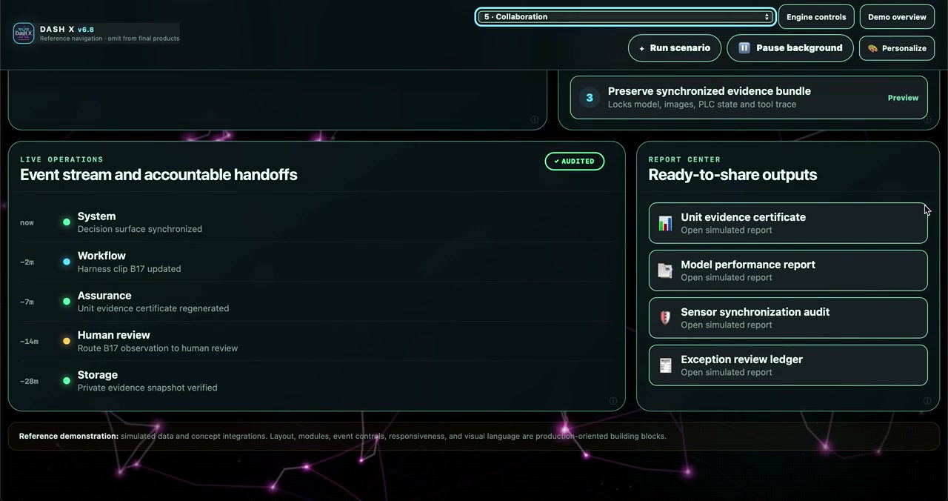Click the shield icon for Sensor synchronization audit

tap(665, 318)
